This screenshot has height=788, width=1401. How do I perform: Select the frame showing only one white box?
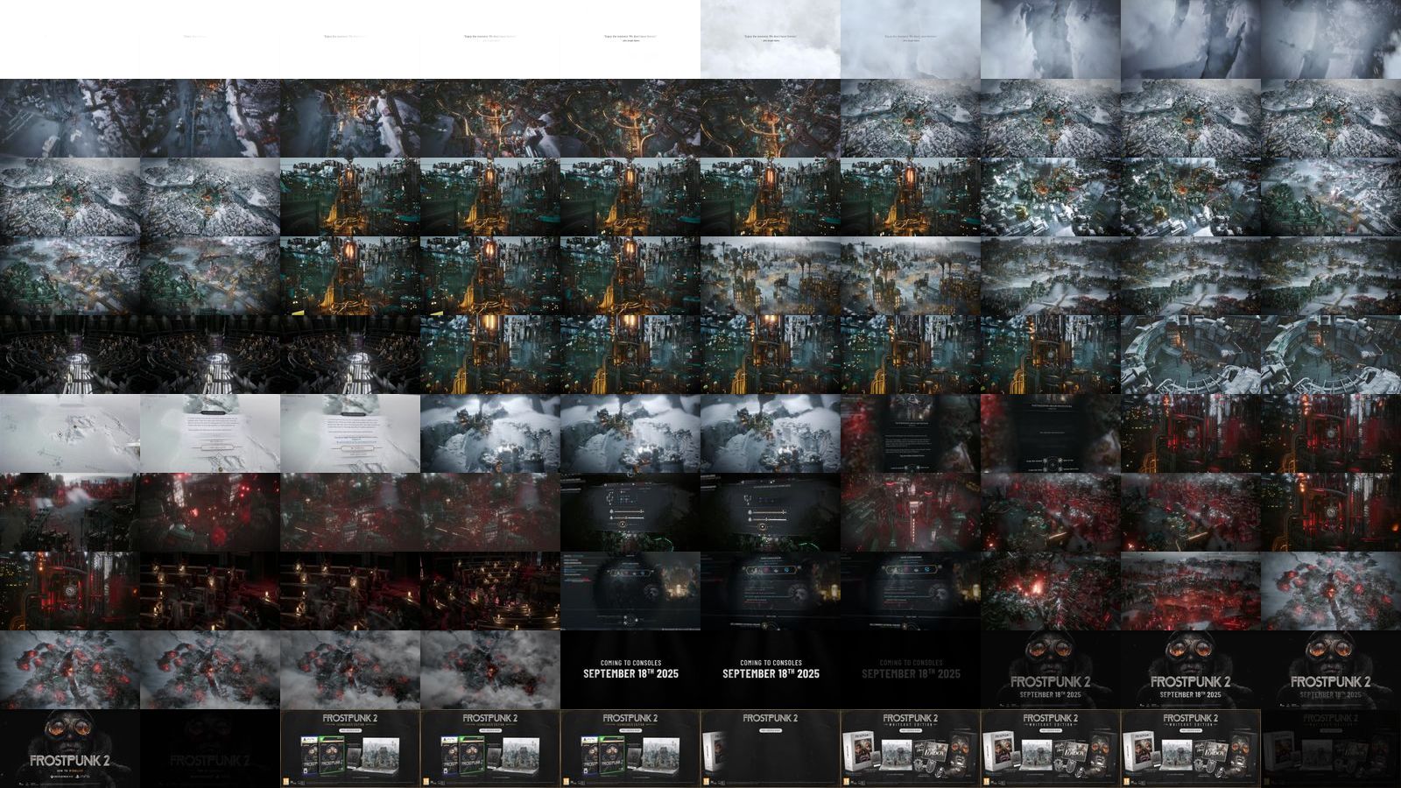point(771,749)
